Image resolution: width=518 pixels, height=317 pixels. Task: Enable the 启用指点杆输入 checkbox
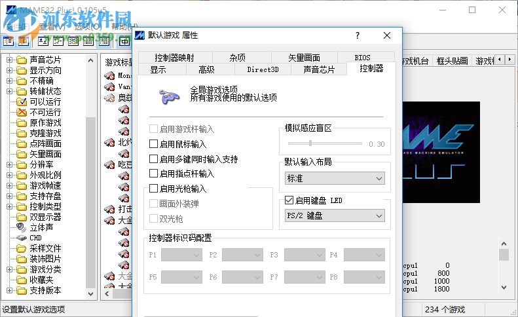(x=153, y=173)
